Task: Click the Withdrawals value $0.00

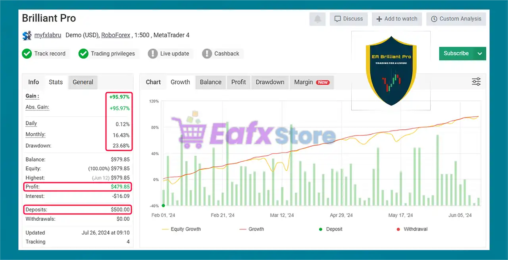Action: tap(123, 219)
